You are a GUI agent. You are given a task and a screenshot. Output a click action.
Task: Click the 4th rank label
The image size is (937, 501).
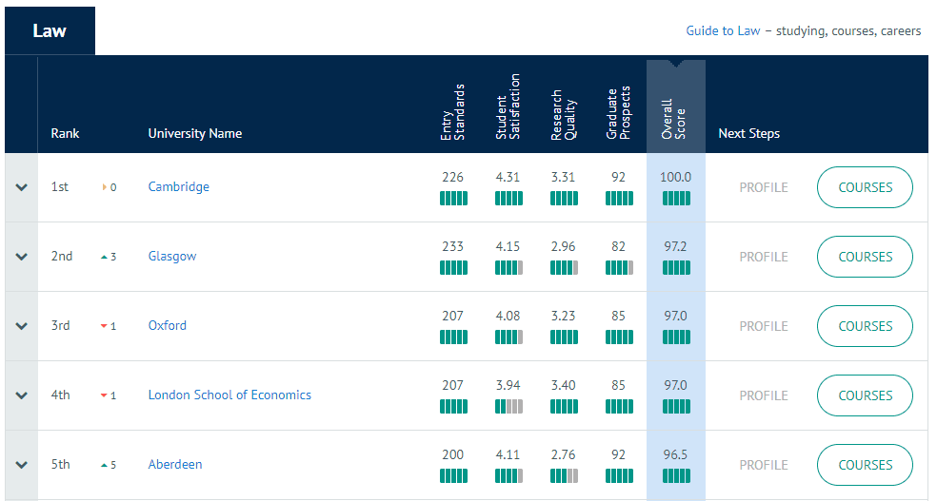(x=60, y=395)
